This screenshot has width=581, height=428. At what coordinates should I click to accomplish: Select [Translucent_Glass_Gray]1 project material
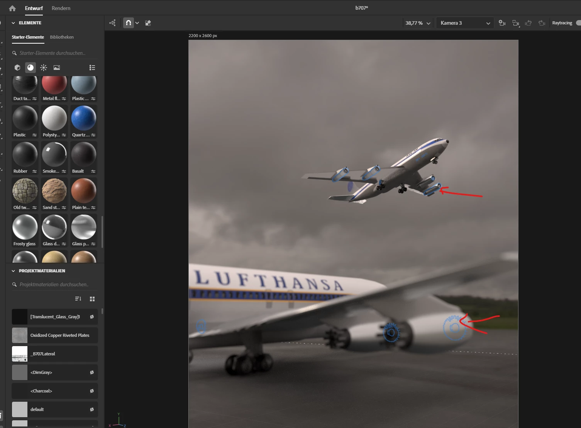(x=55, y=317)
